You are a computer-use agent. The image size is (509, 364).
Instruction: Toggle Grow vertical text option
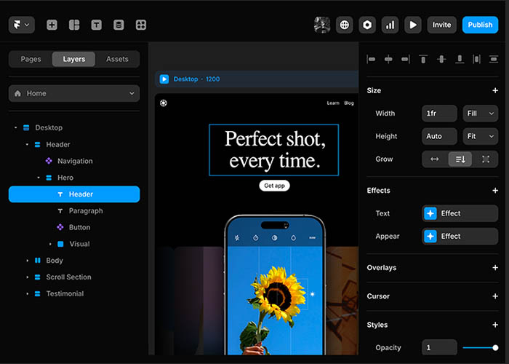click(x=460, y=159)
